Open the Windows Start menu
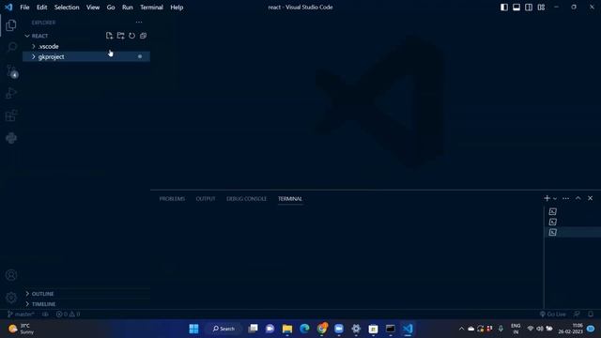 click(194, 329)
